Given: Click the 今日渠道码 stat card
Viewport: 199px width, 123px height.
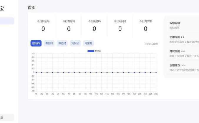Looking at the screenshot, I should click(94, 26).
